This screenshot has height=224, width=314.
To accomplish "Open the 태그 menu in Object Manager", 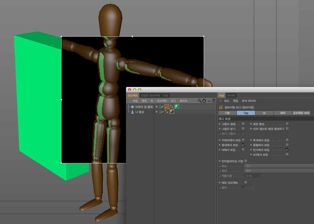I will (173, 101).
